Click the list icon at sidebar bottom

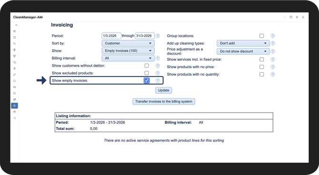pos(14,118)
